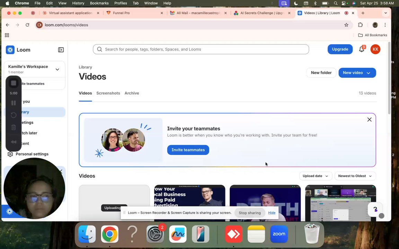399x249 pixels.
Task: Open the Uploading video thumbnail
Action: [x=114, y=203]
